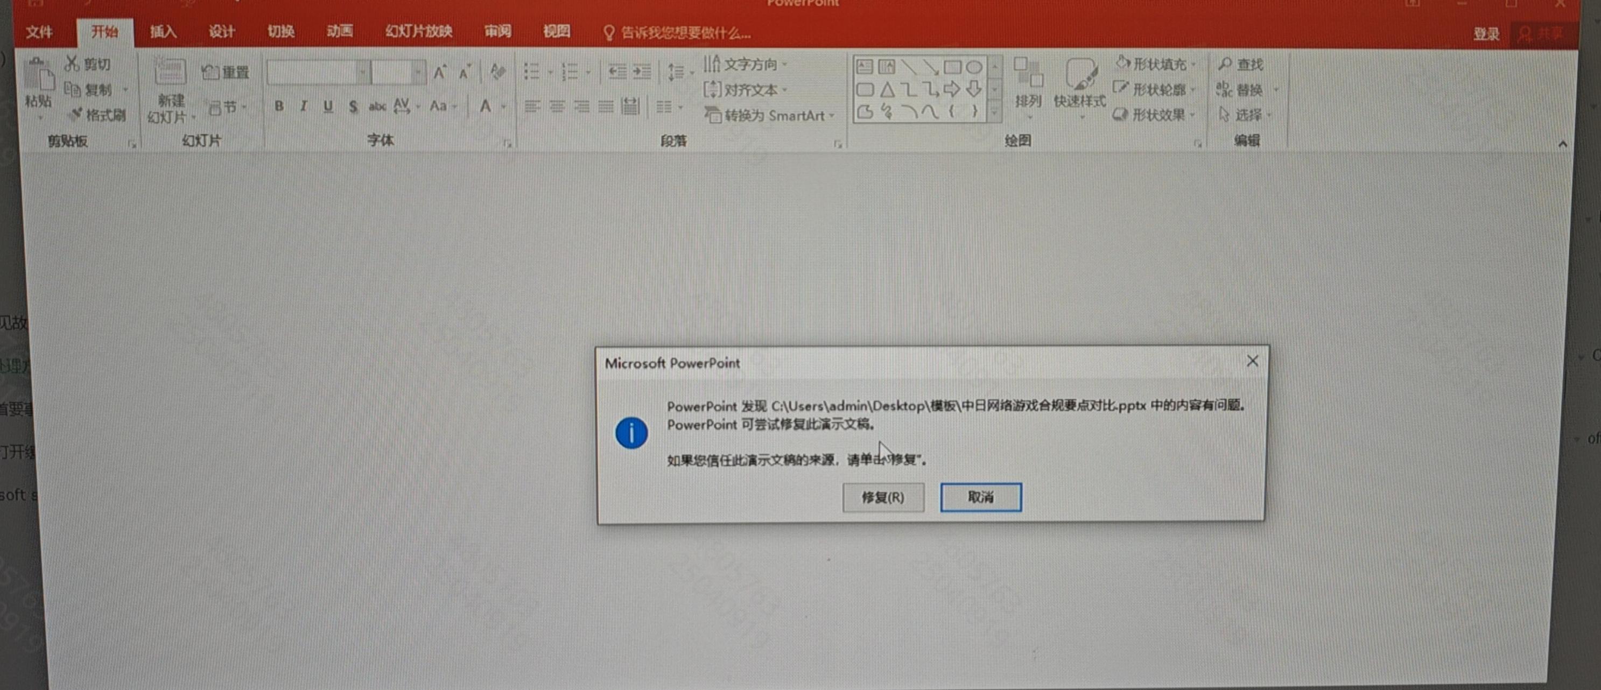Toggle Align Right for paragraph
This screenshot has width=1601, height=690.
[582, 107]
